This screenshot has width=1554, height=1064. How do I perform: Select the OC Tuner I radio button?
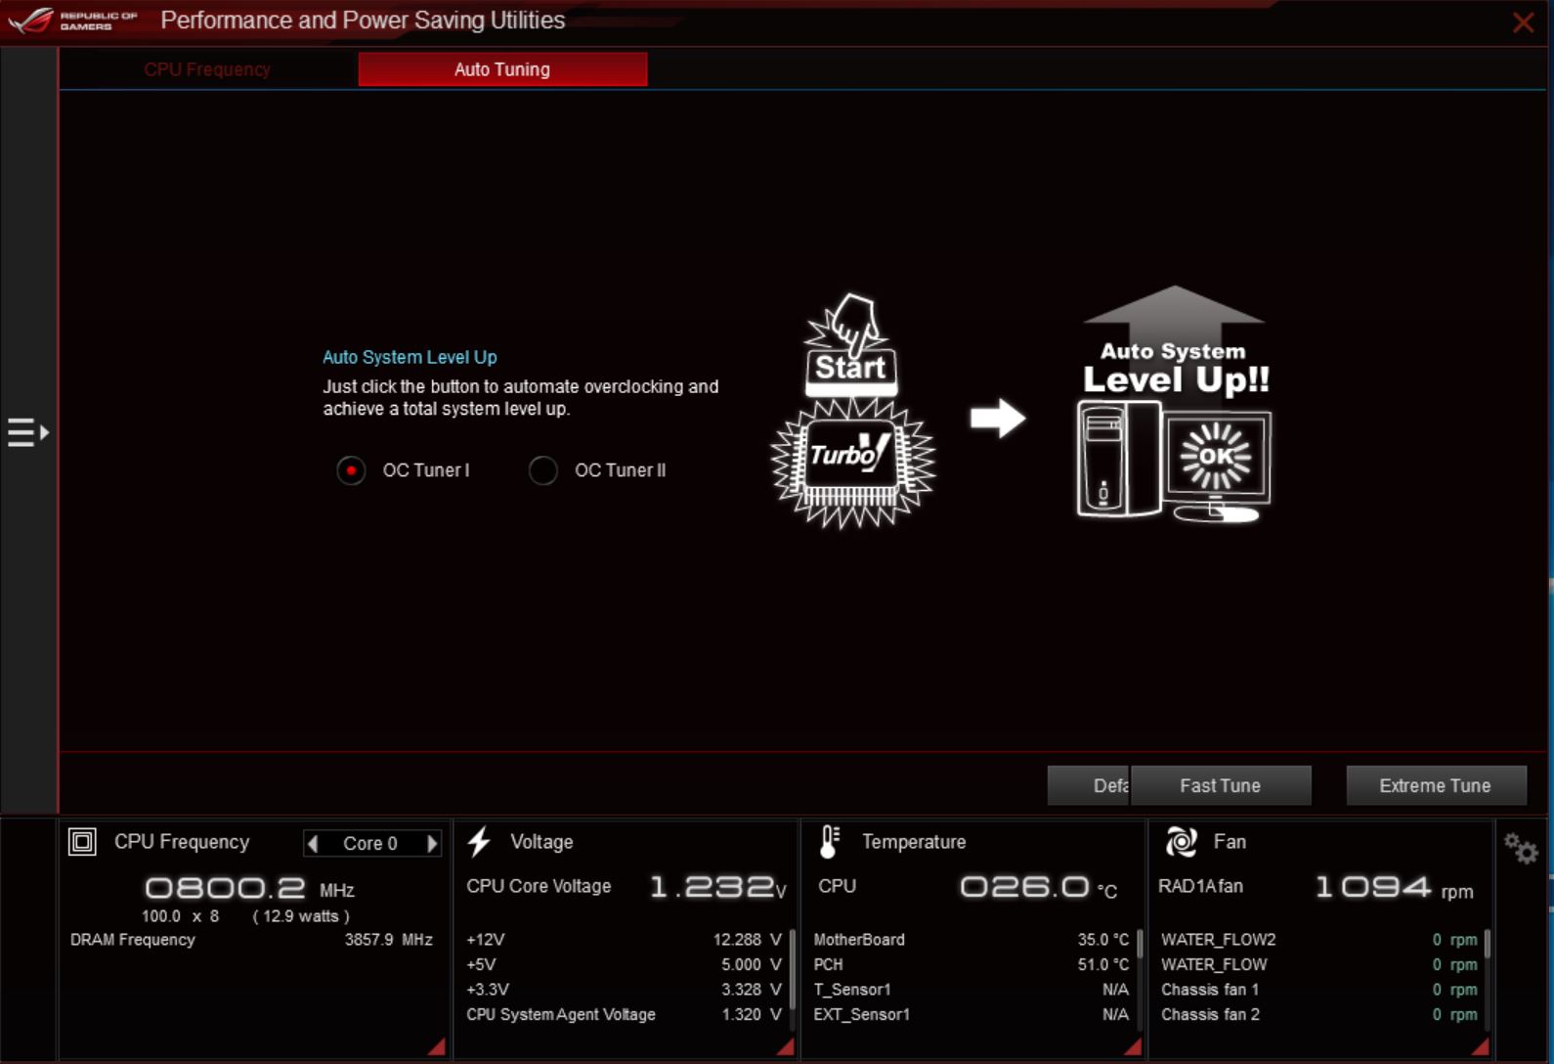coord(351,470)
